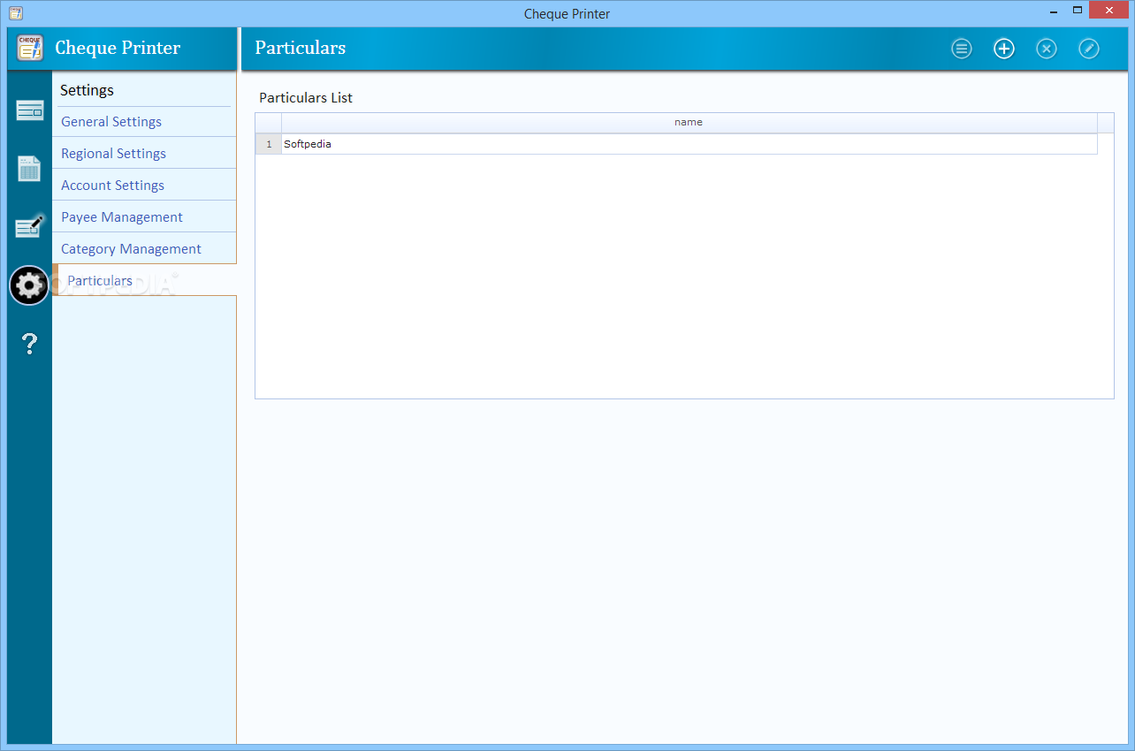Select the Softpedia row in the list
Viewport: 1135px width, 751px height.
click(x=689, y=144)
